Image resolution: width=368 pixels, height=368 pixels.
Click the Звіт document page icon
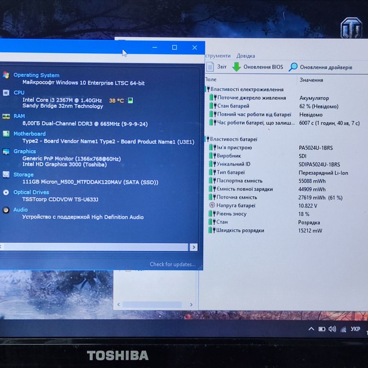click(210, 67)
